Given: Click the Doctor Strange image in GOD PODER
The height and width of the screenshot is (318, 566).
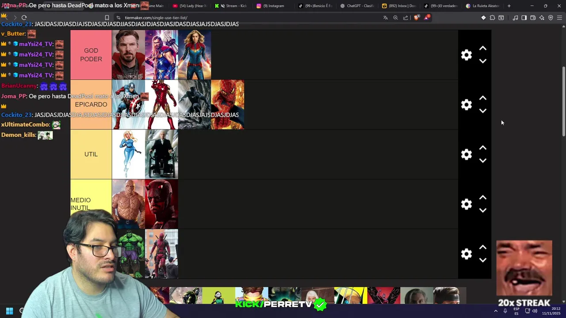Looking at the screenshot, I should pos(128,55).
